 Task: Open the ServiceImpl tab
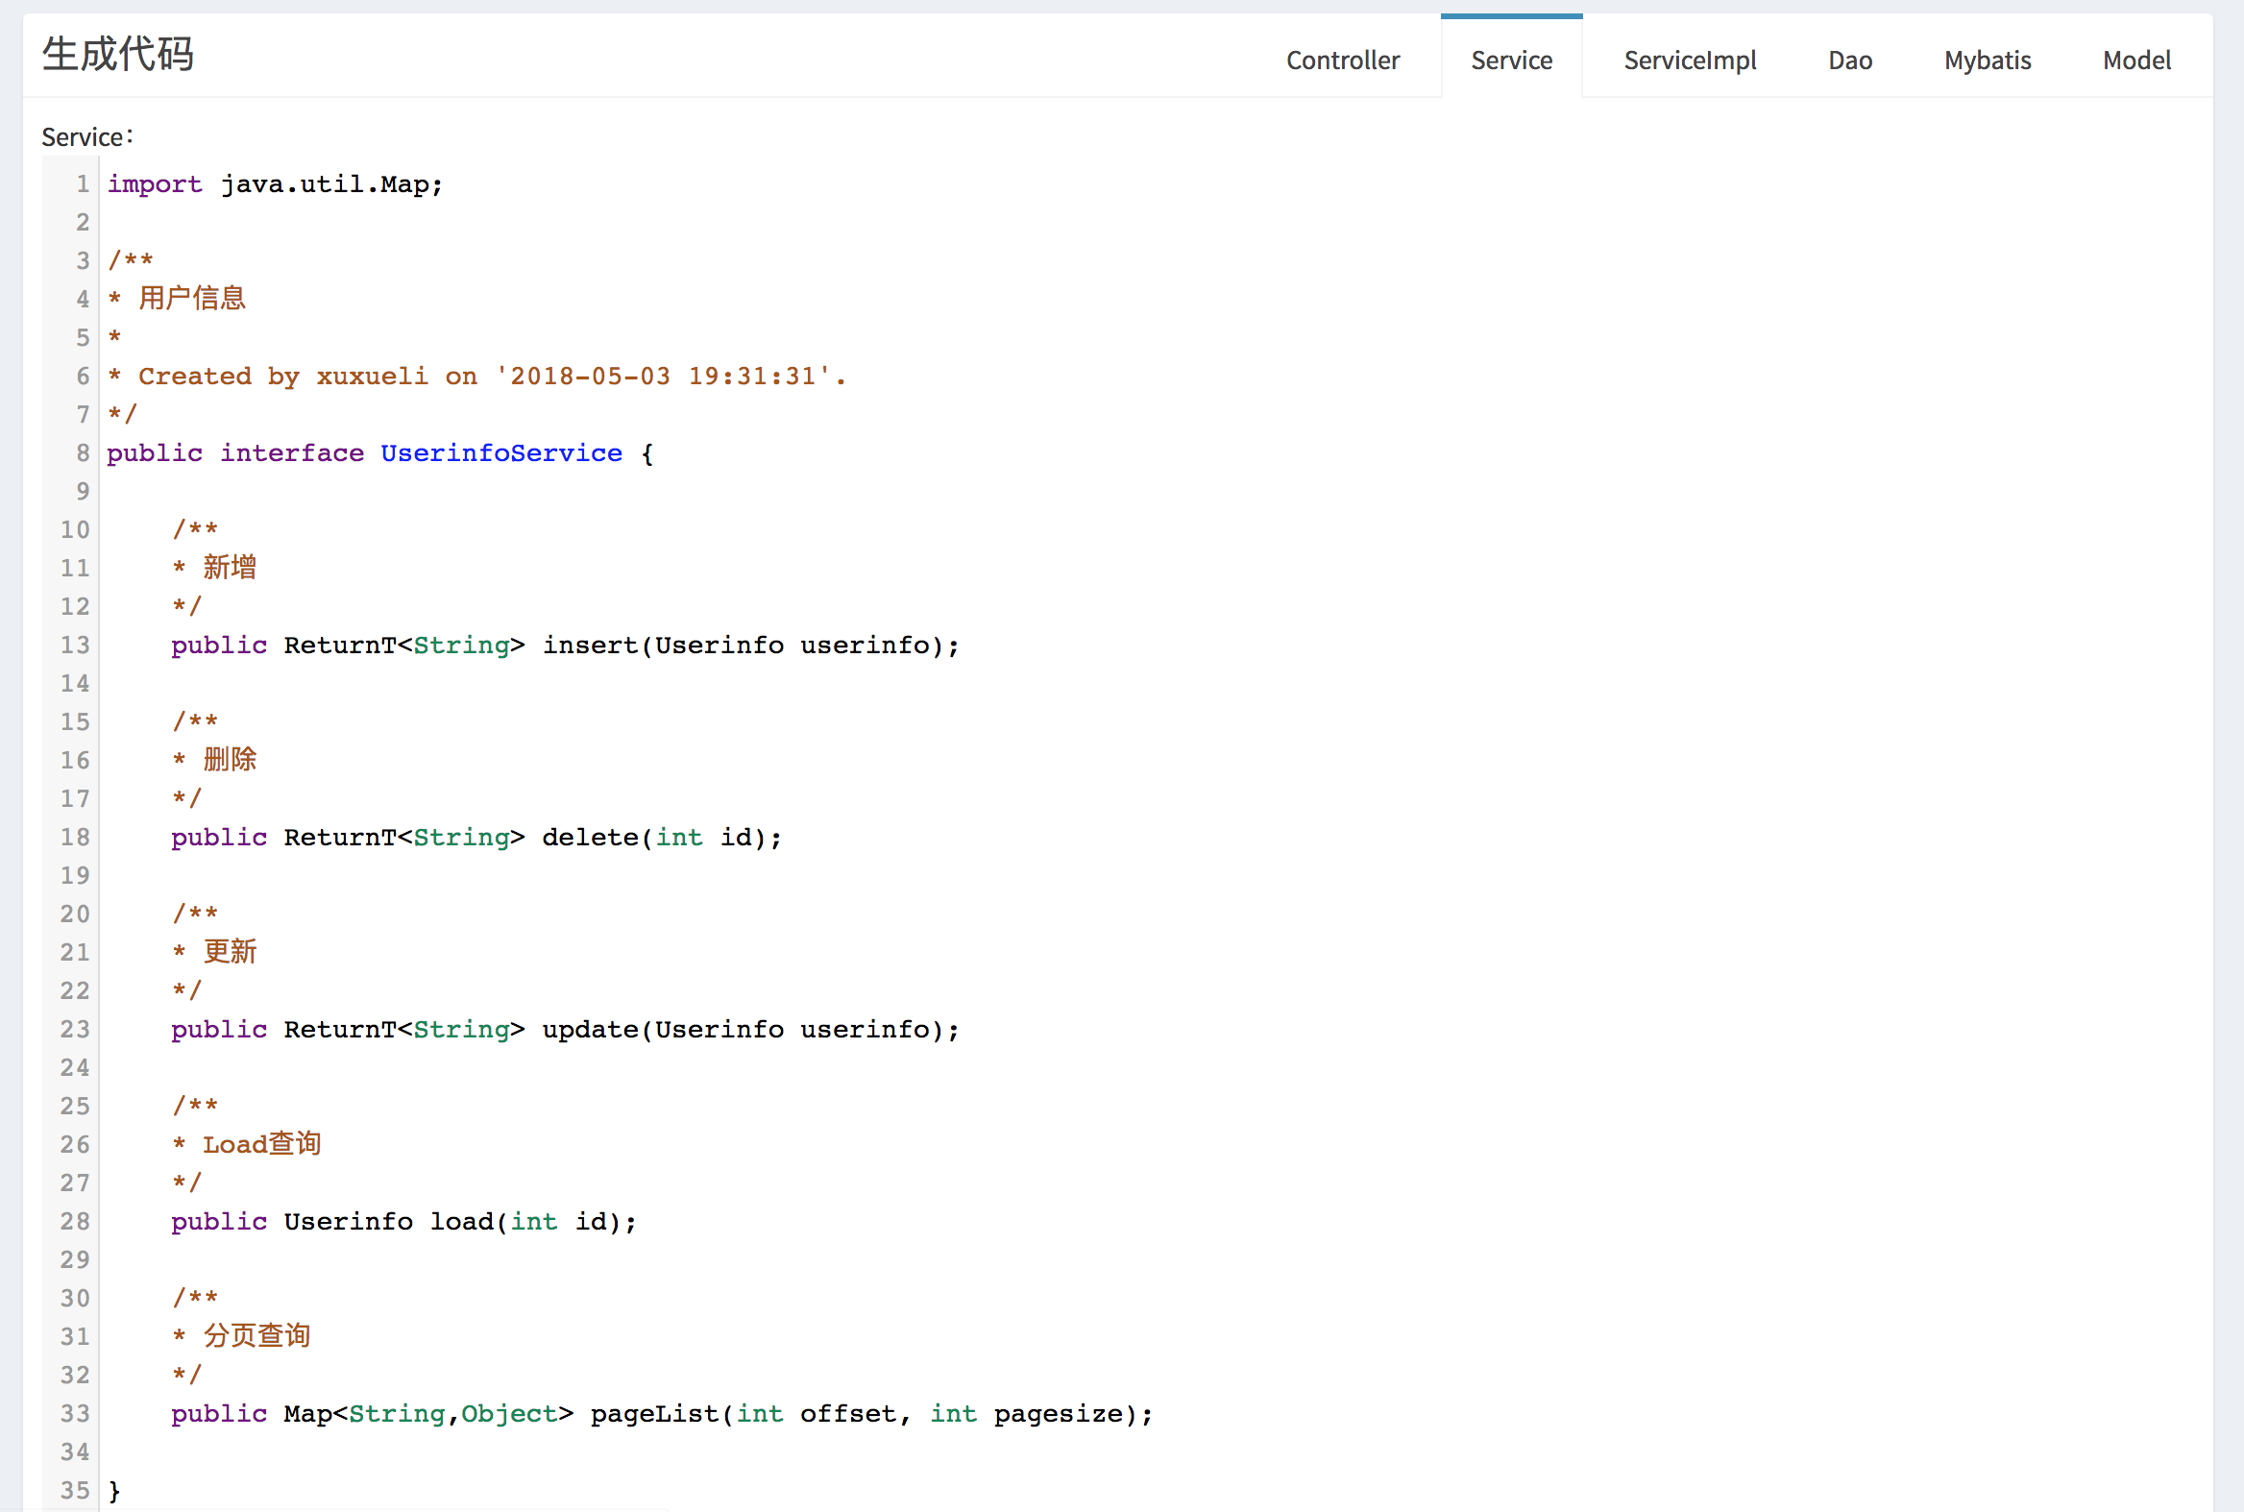tap(1690, 60)
